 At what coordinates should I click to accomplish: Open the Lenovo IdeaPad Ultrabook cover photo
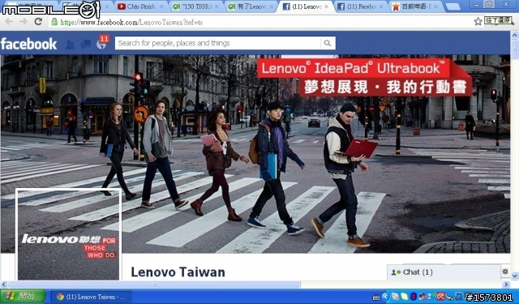(x=255, y=154)
